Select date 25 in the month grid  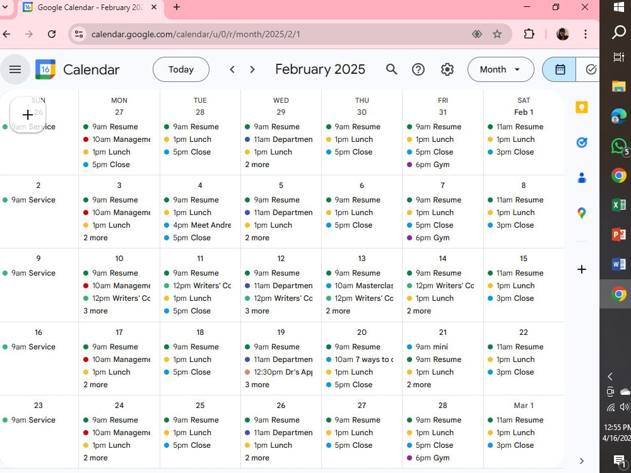[x=200, y=406]
